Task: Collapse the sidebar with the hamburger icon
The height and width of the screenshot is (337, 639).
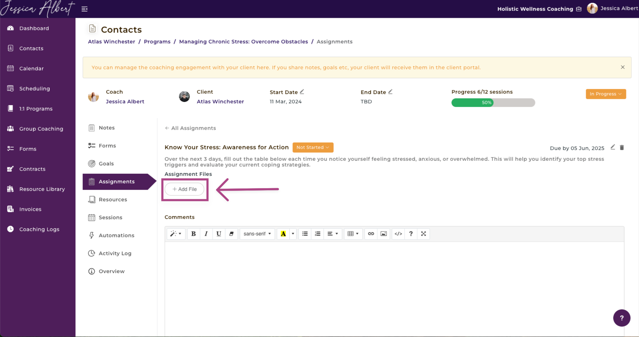Action: pos(84,9)
